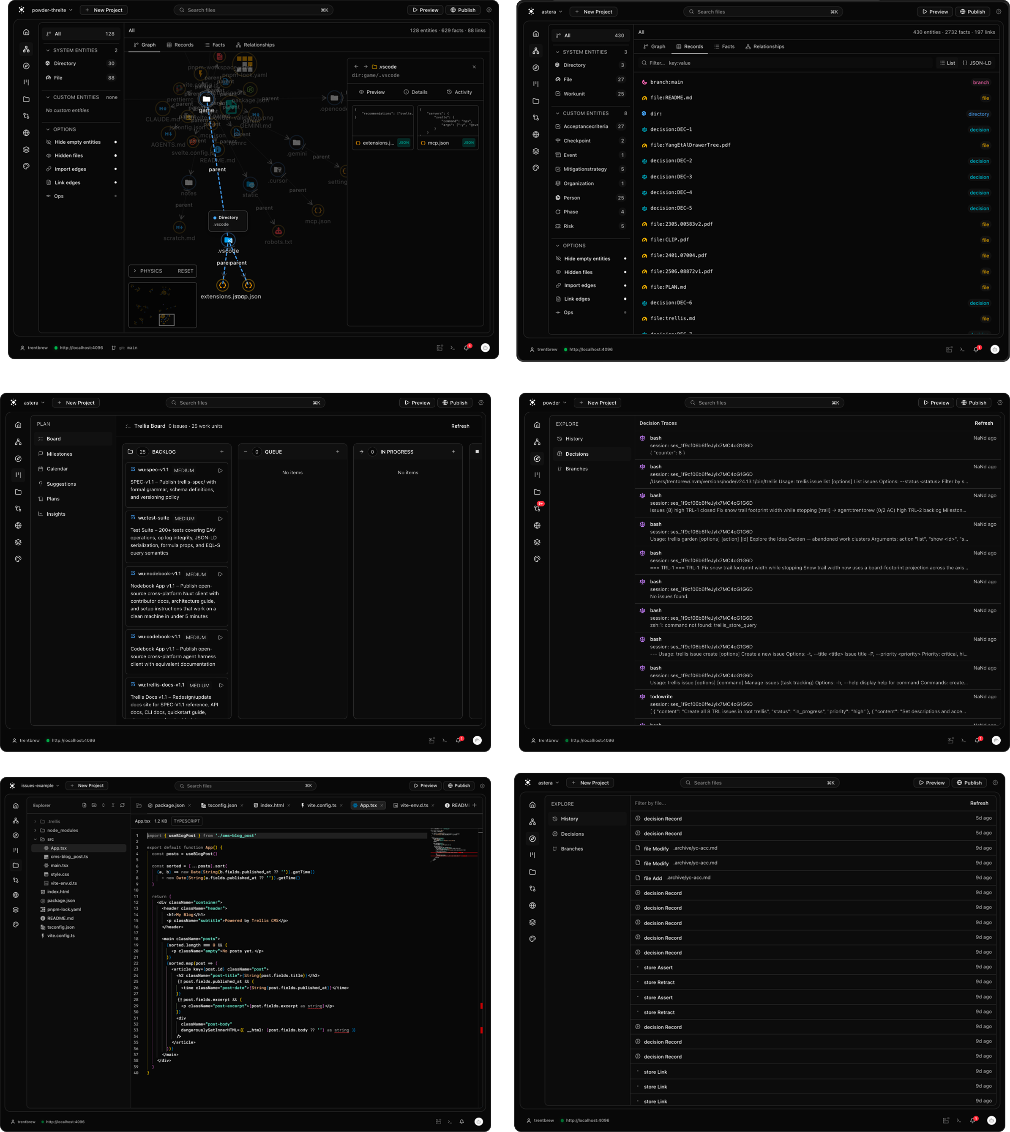The height and width of the screenshot is (1132, 1010).
Task: Click New Project in Trellis Board window
Action: (x=76, y=403)
